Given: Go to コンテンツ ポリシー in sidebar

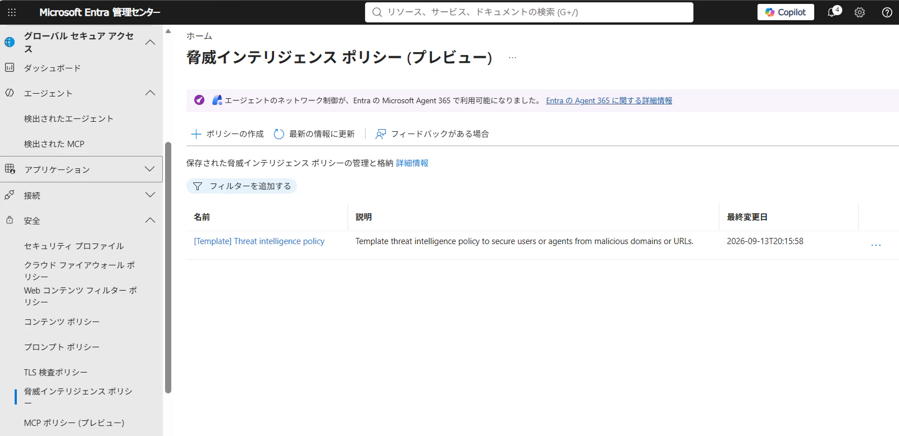Looking at the screenshot, I should coord(62,322).
